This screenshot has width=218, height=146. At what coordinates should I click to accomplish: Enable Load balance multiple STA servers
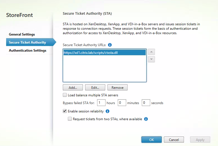click(x=65, y=95)
